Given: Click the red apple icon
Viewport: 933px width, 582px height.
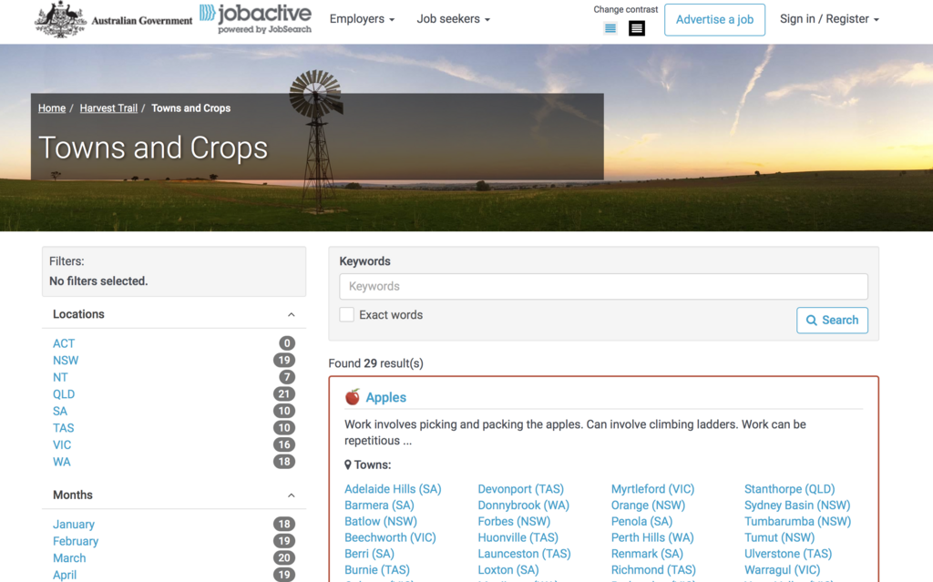Looking at the screenshot, I should (x=353, y=397).
